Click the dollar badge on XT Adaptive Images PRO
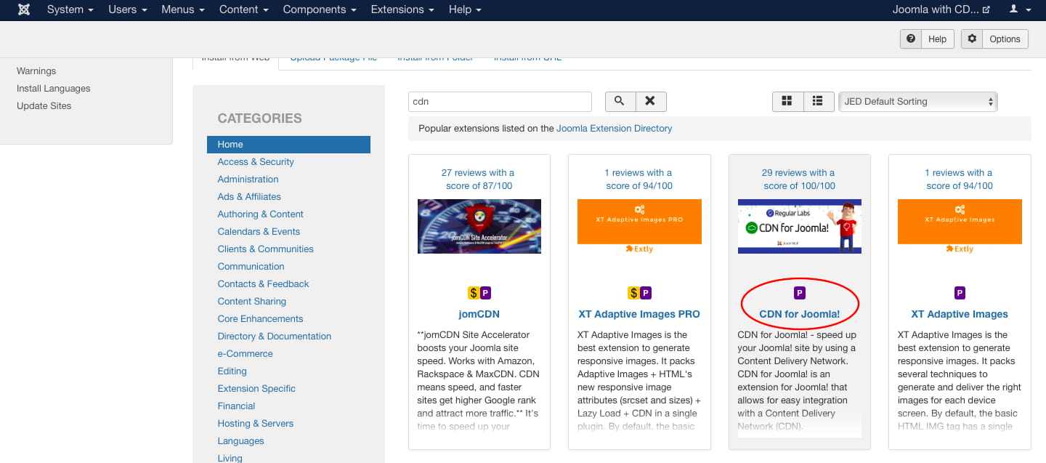 click(x=633, y=293)
